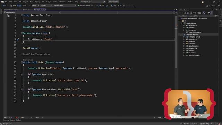The image size is (222, 125).
Task: Collapse the if person.Age block at line 36
Action: (22, 74)
